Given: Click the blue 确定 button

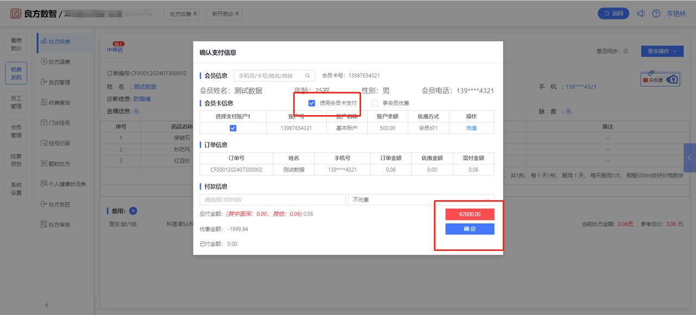Looking at the screenshot, I should point(470,229).
